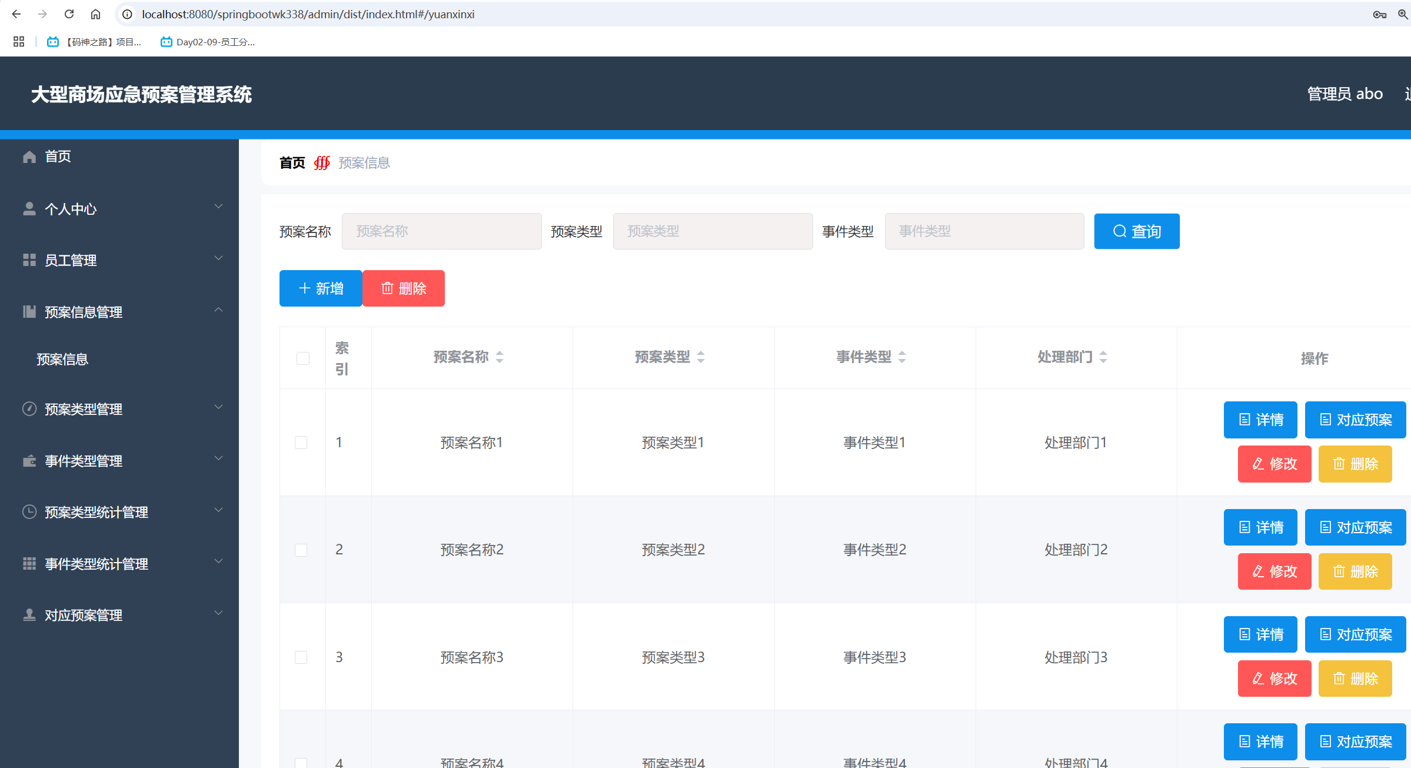Check the select-all checkbox in table header

(303, 358)
